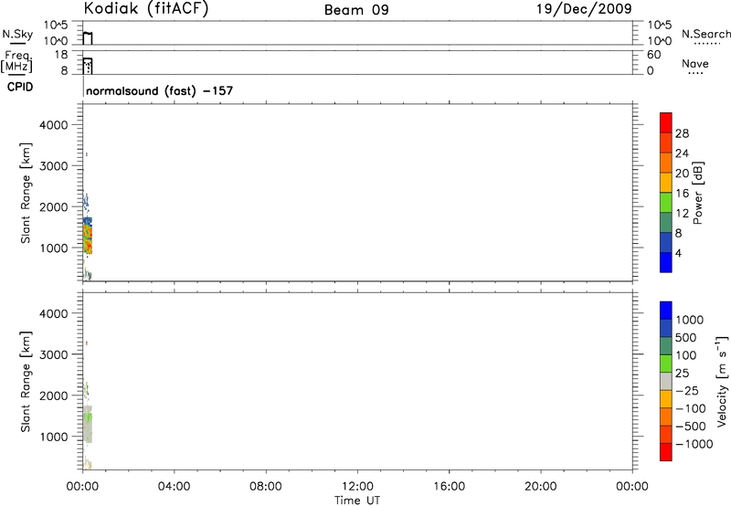
Task: Click the gray velocity data patch near 1500 km
Action: [88, 424]
